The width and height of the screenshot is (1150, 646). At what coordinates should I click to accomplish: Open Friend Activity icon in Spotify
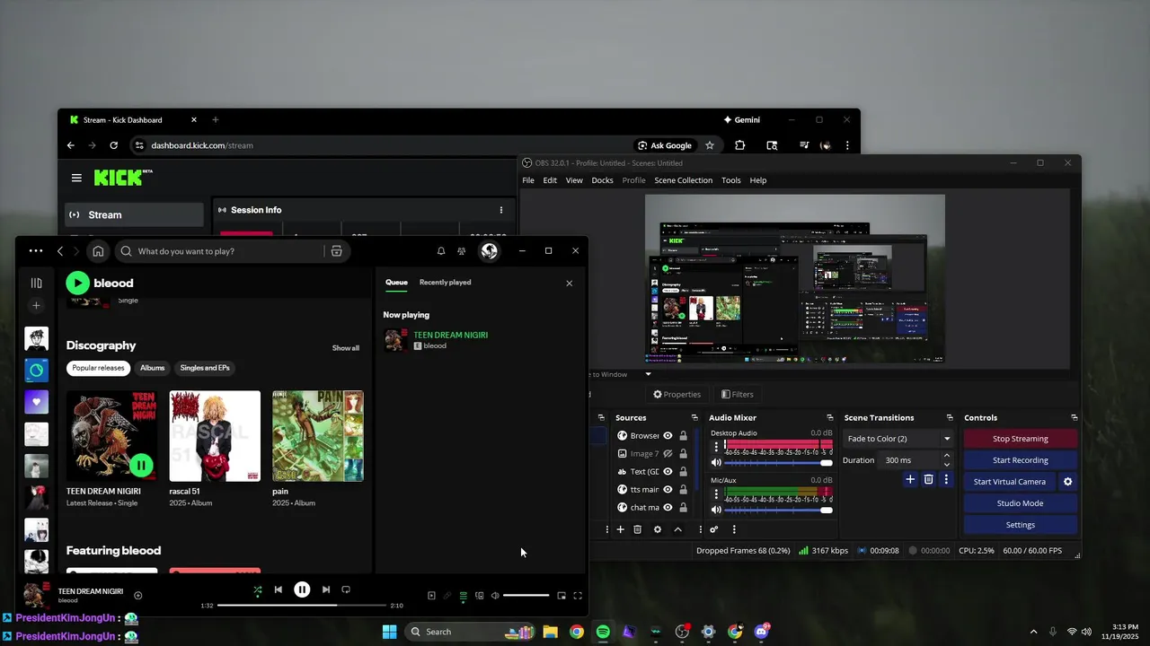[x=462, y=251]
